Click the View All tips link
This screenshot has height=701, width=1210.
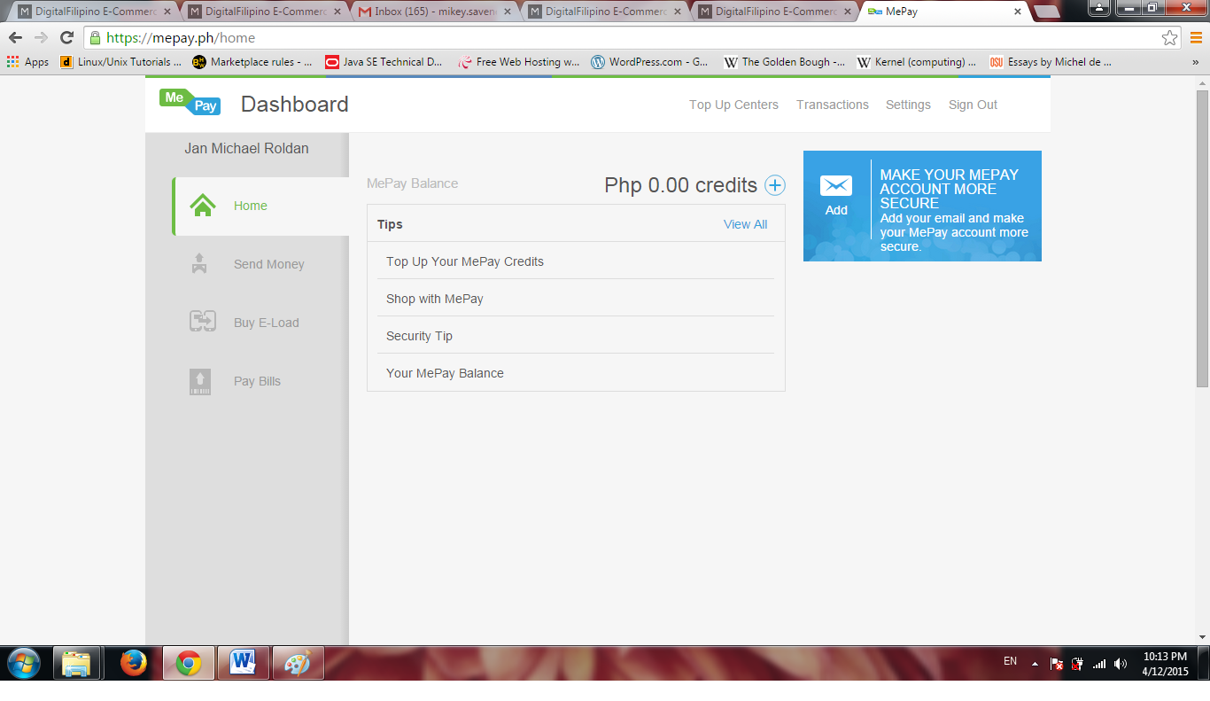[x=745, y=224]
